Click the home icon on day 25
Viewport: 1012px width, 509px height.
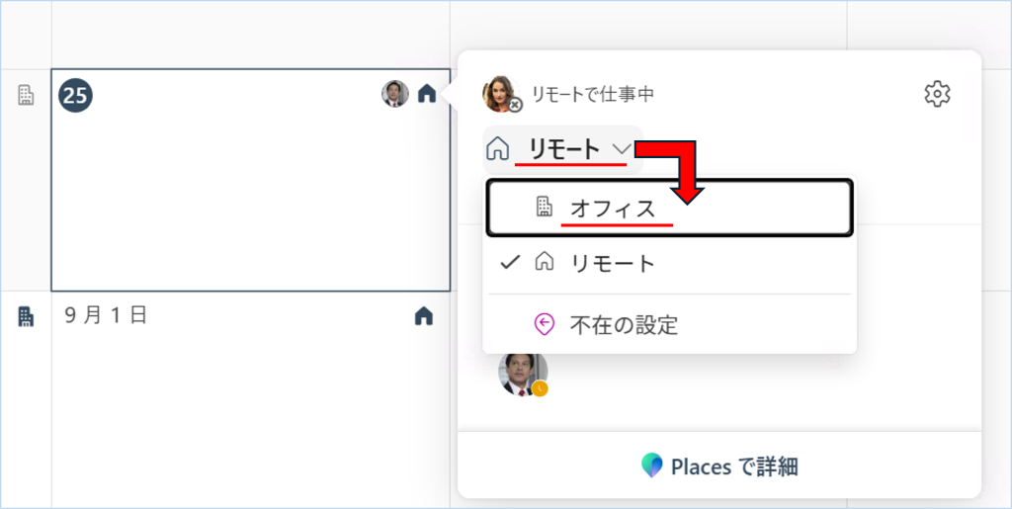(427, 94)
